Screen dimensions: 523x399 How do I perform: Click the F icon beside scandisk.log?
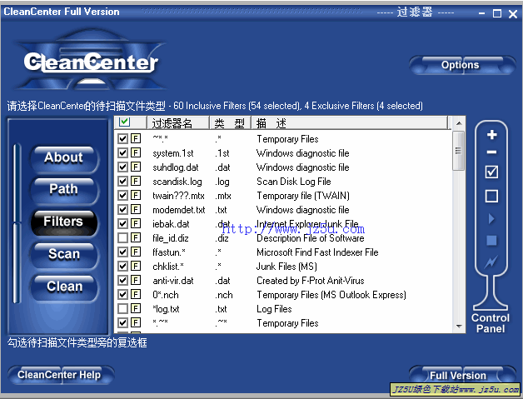[x=136, y=181]
